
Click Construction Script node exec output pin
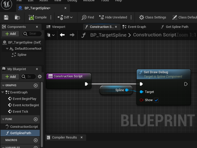(x=86, y=84)
